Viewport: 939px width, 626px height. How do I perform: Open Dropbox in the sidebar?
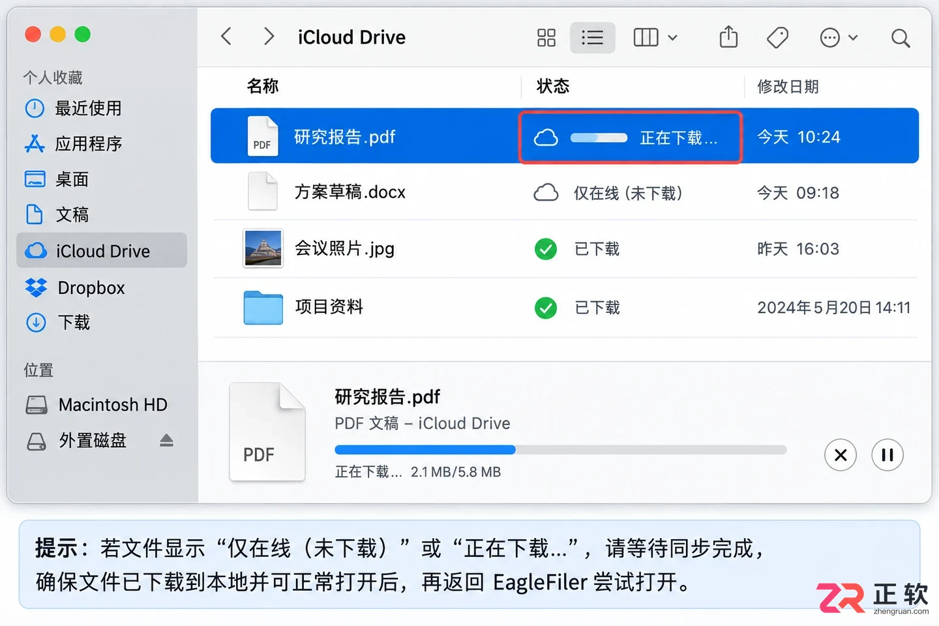click(x=75, y=288)
